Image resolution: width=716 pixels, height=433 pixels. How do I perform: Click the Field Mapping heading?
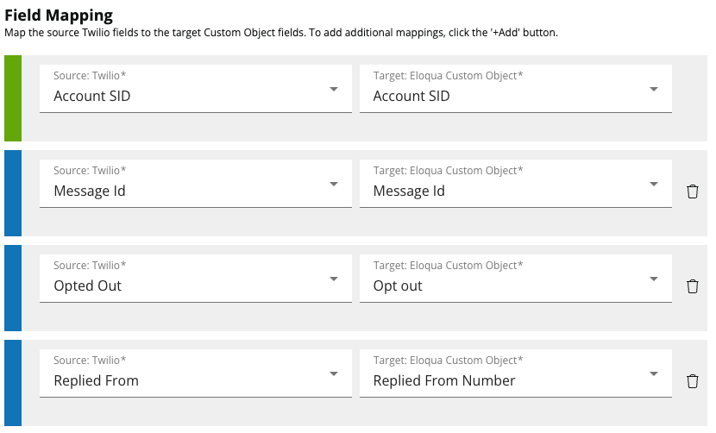(59, 15)
